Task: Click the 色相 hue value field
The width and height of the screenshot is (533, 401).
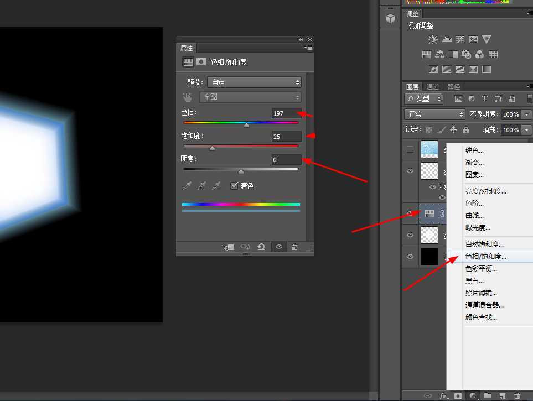Action: [286, 113]
